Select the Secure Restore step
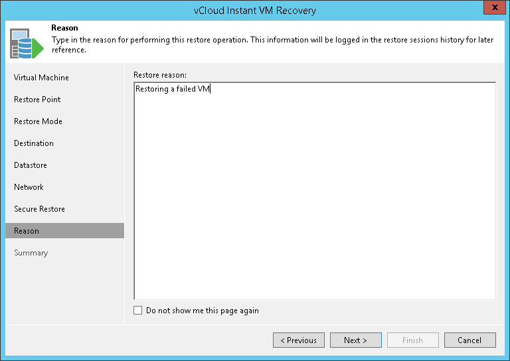The width and height of the screenshot is (510, 361). coord(39,209)
